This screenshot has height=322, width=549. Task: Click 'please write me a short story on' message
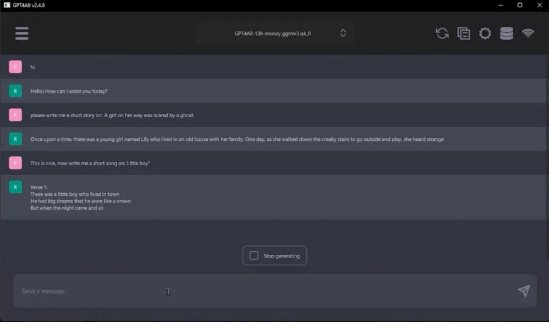(112, 115)
